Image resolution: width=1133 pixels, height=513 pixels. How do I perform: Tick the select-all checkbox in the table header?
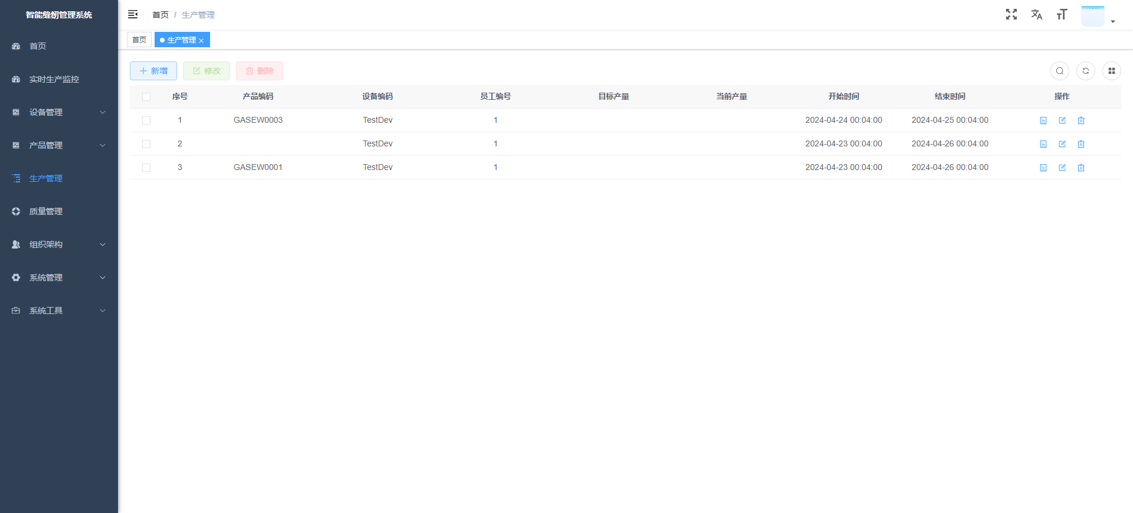(146, 97)
